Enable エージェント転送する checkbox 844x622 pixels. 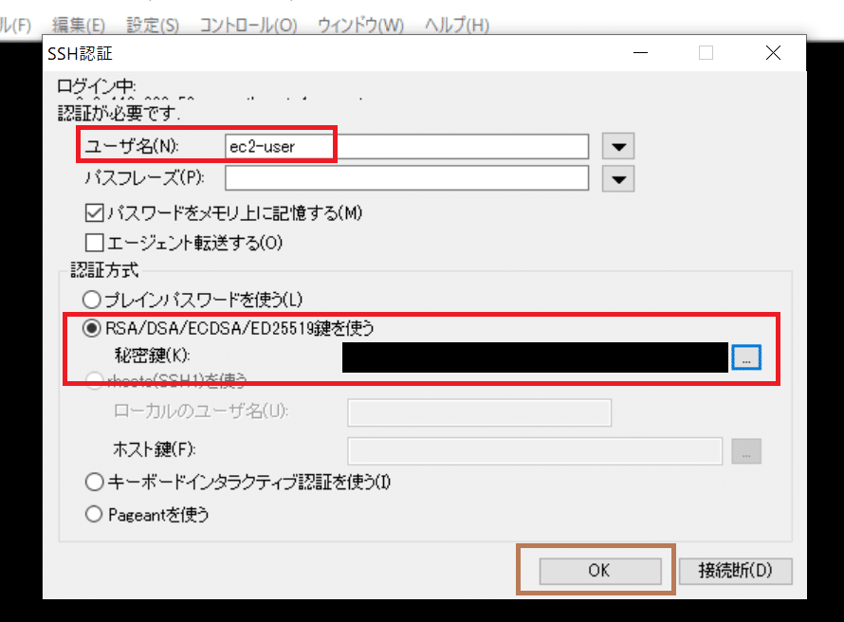(x=94, y=243)
